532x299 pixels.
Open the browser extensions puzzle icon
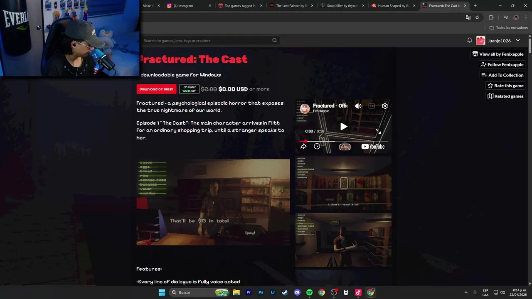coord(491,17)
